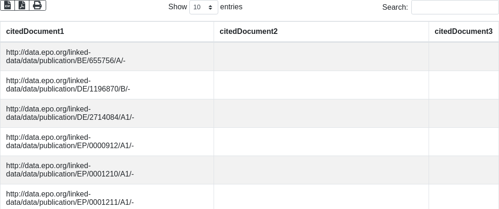The height and width of the screenshot is (209, 499).
Task: Click the Search input field
Action: pos(455,7)
